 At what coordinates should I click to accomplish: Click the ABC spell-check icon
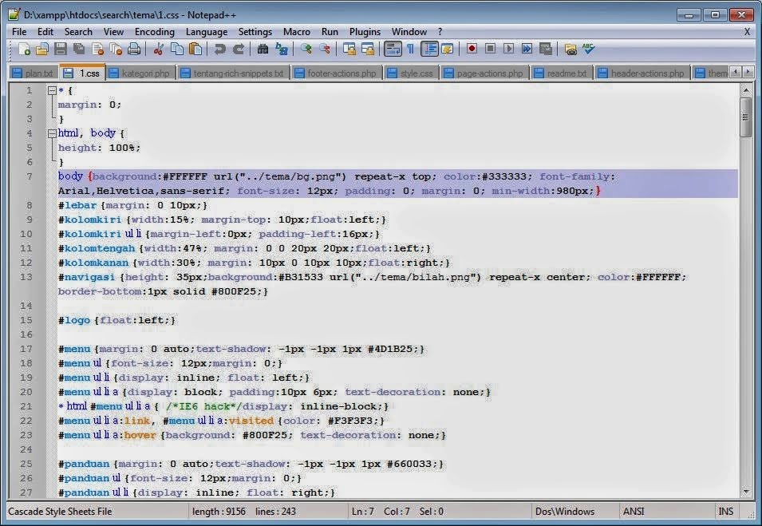pos(589,49)
